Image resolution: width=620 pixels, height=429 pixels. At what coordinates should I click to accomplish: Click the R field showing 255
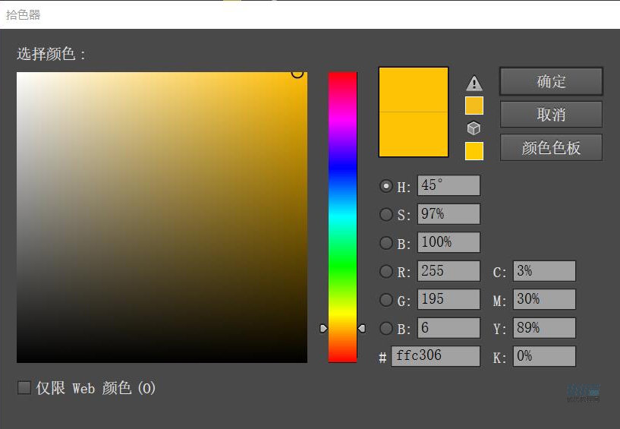coord(448,271)
